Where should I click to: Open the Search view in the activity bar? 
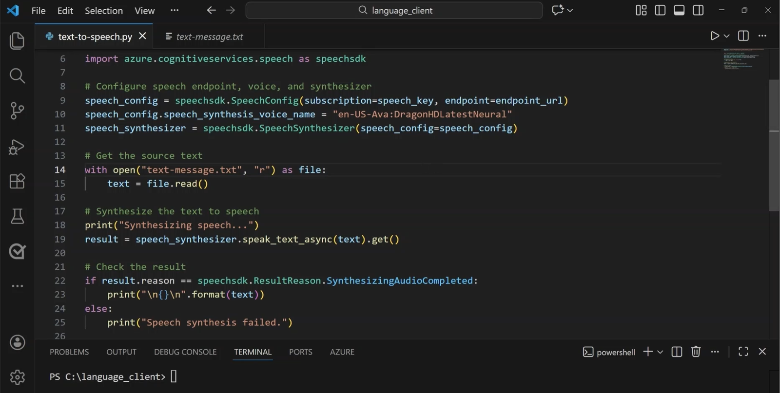tap(17, 75)
